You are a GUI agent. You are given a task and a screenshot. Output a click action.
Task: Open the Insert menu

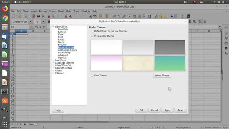pyautogui.click(x=34, y=11)
